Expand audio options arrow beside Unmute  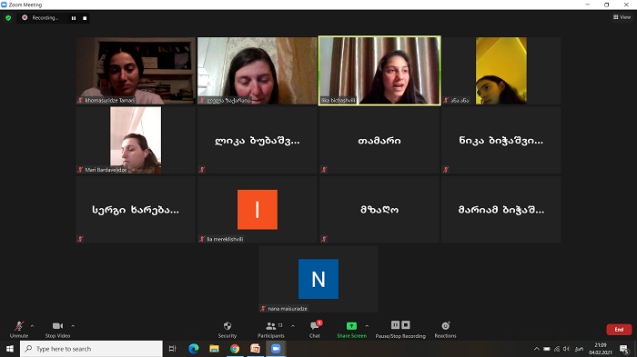click(x=32, y=326)
